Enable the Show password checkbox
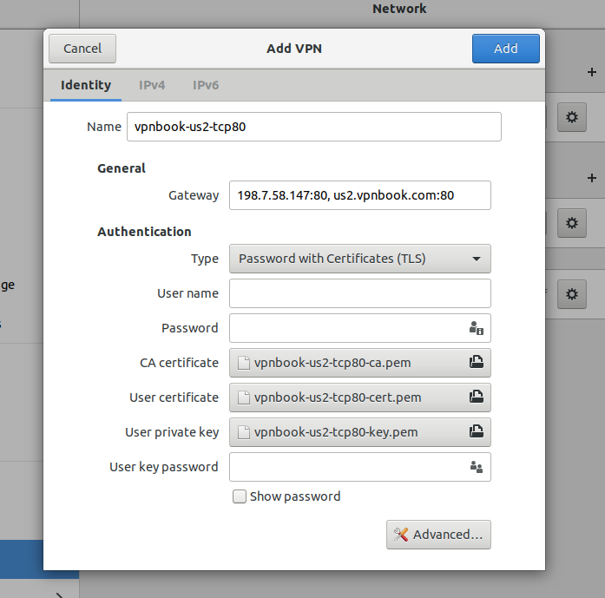 click(240, 496)
